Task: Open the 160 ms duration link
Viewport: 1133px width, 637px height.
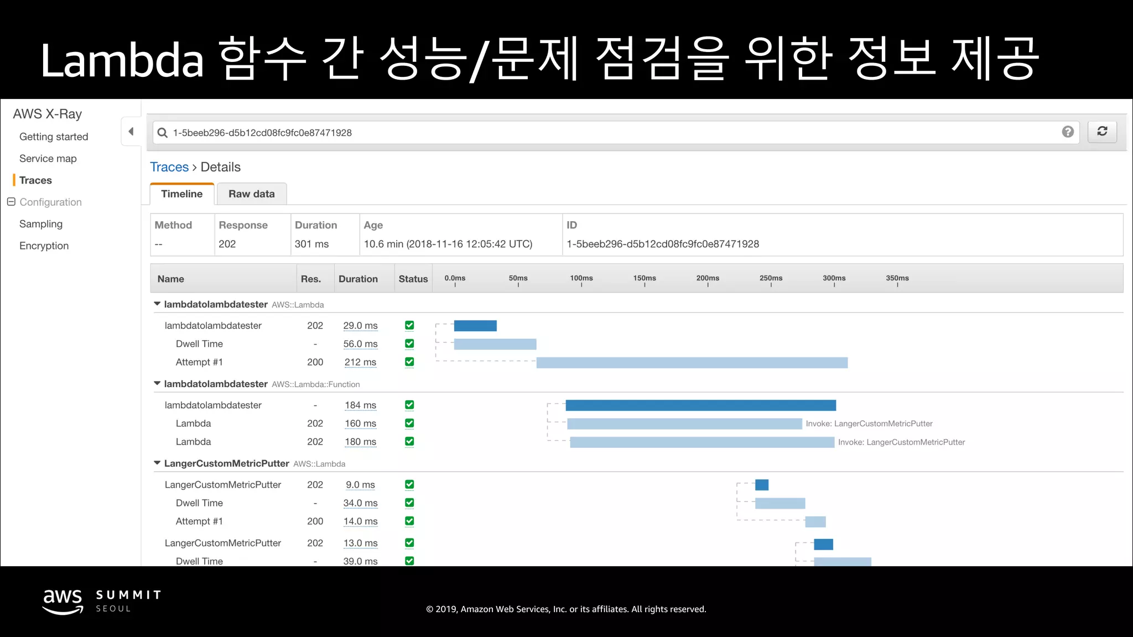Action: pos(360,424)
